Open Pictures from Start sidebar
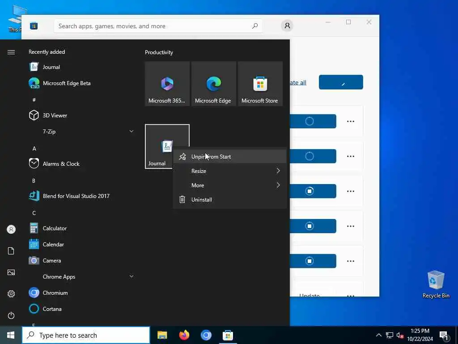 pos(11,272)
